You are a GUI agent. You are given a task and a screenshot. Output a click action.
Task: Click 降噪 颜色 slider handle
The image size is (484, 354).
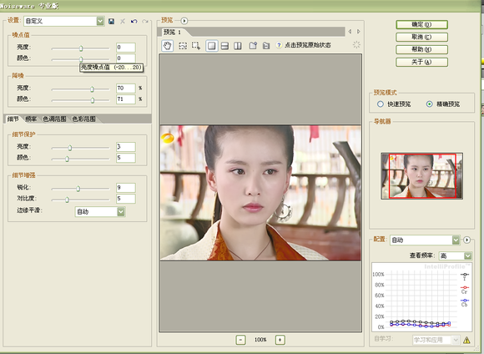93,100
